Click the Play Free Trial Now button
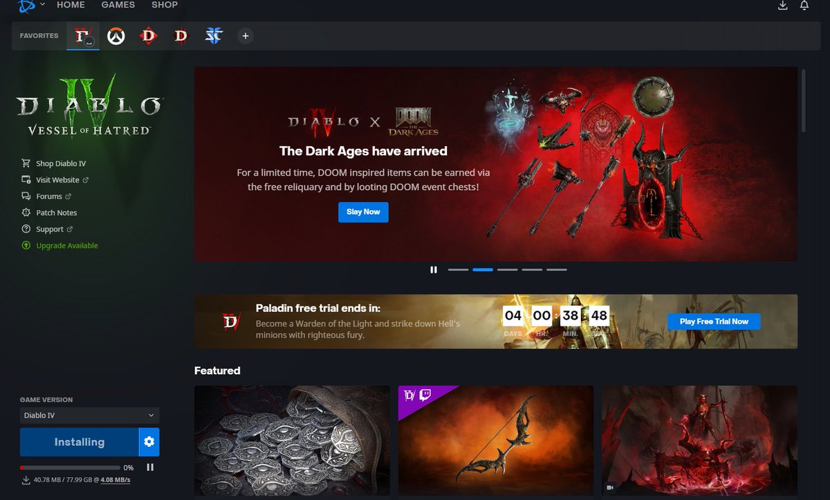The width and height of the screenshot is (830, 500). click(714, 322)
